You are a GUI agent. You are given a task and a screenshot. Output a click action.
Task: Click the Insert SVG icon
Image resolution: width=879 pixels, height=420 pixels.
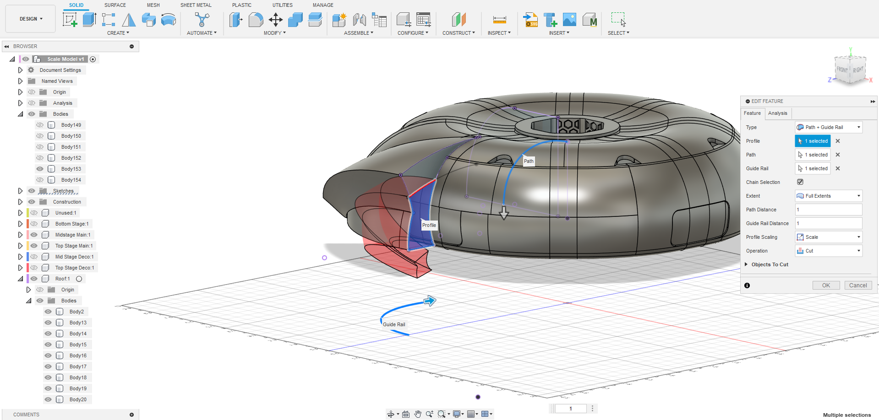[x=531, y=20]
